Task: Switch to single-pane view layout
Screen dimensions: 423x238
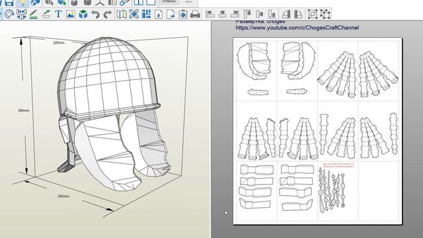Action: 151,3
